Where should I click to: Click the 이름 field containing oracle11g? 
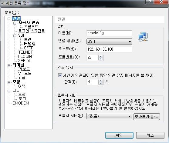pyautogui.click(x=109, y=33)
